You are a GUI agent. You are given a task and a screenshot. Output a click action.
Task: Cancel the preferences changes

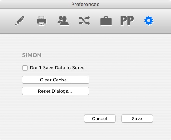pyautogui.click(x=100, y=119)
